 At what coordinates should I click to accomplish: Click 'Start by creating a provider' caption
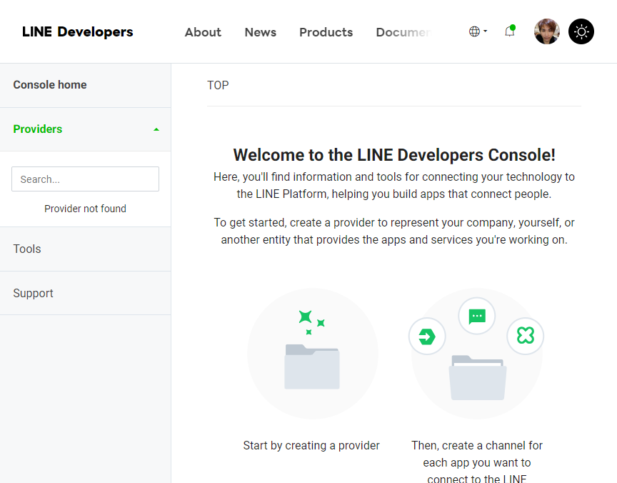click(x=311, y=446)
